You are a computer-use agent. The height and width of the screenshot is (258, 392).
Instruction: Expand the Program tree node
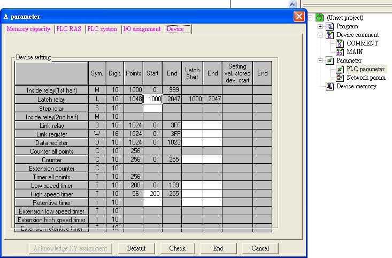(320, 26)
